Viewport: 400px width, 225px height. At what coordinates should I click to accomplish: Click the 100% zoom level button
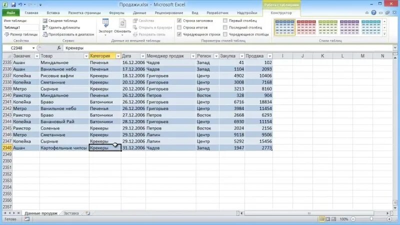343,219
